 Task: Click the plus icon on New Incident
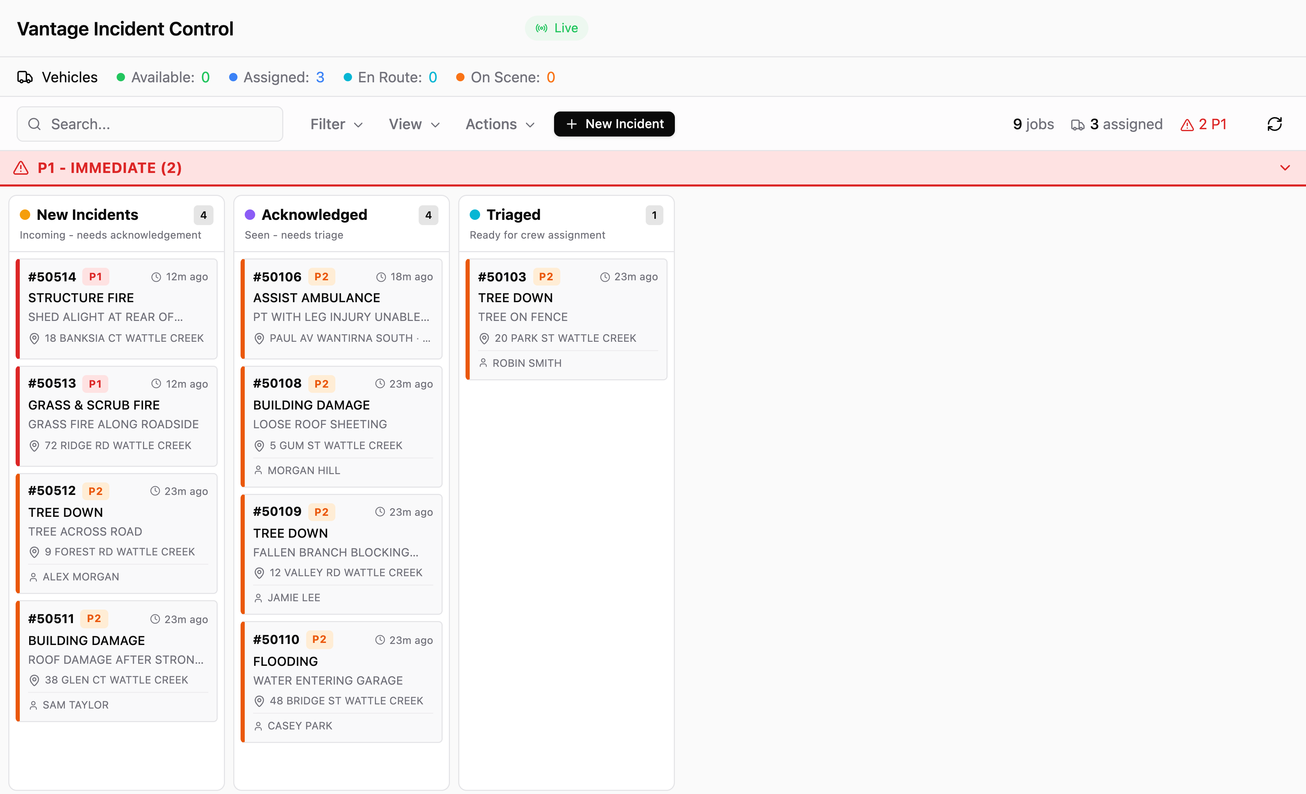[571, 124]
